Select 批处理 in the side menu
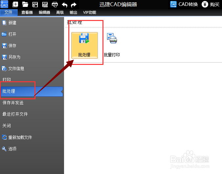Screen dimensions: 222x174 coord(32,91)
